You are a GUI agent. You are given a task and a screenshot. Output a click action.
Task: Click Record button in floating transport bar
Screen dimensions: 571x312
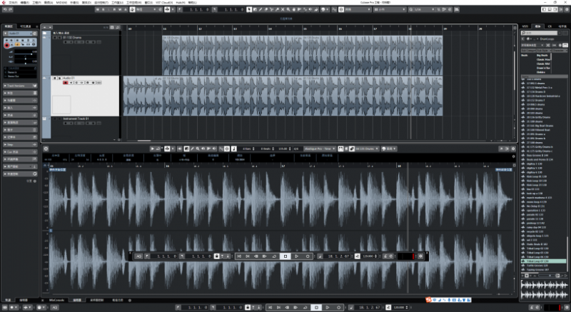coord(308,256)
